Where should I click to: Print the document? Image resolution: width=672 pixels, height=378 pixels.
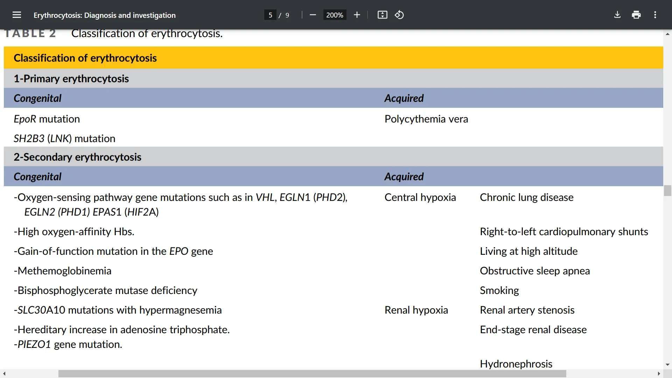click(x=636, y=15)
